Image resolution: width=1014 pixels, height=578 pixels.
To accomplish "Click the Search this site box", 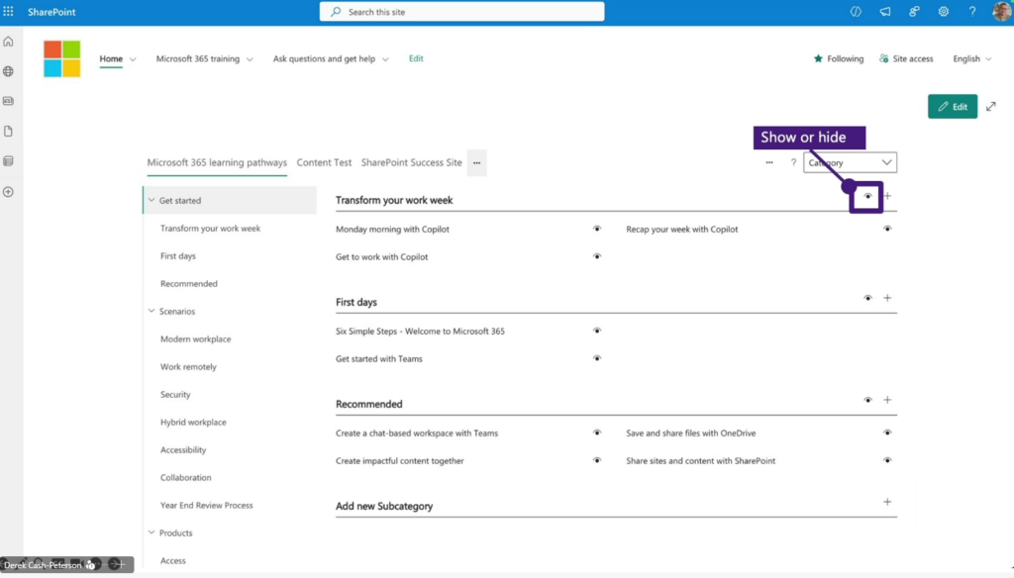I will click(x=461, y=12).
